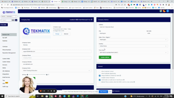Open the State / Prov / Region dropdown
Screen dimensions: 174x98
tap(133, 40)
